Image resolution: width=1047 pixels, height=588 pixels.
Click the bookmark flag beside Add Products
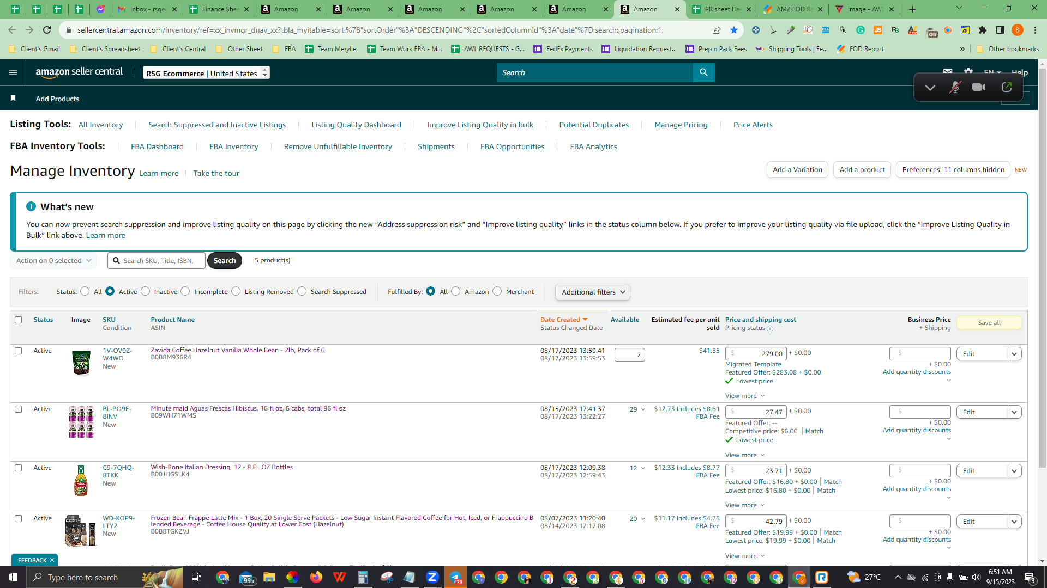(13, 99)
